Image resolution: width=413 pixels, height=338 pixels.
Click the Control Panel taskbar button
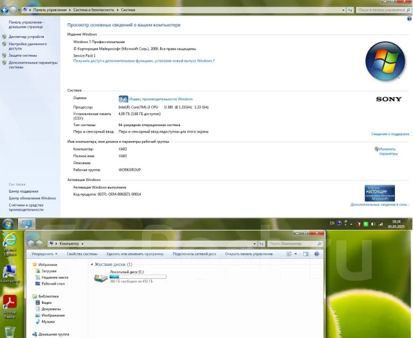pyautogui.click(x=26, y=224)
